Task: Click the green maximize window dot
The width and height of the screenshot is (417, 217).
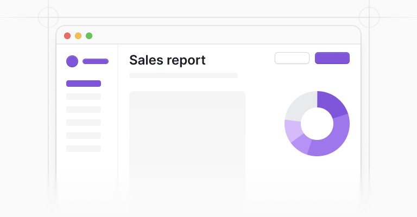Action: pyautogui.click(x=89, y=36)
